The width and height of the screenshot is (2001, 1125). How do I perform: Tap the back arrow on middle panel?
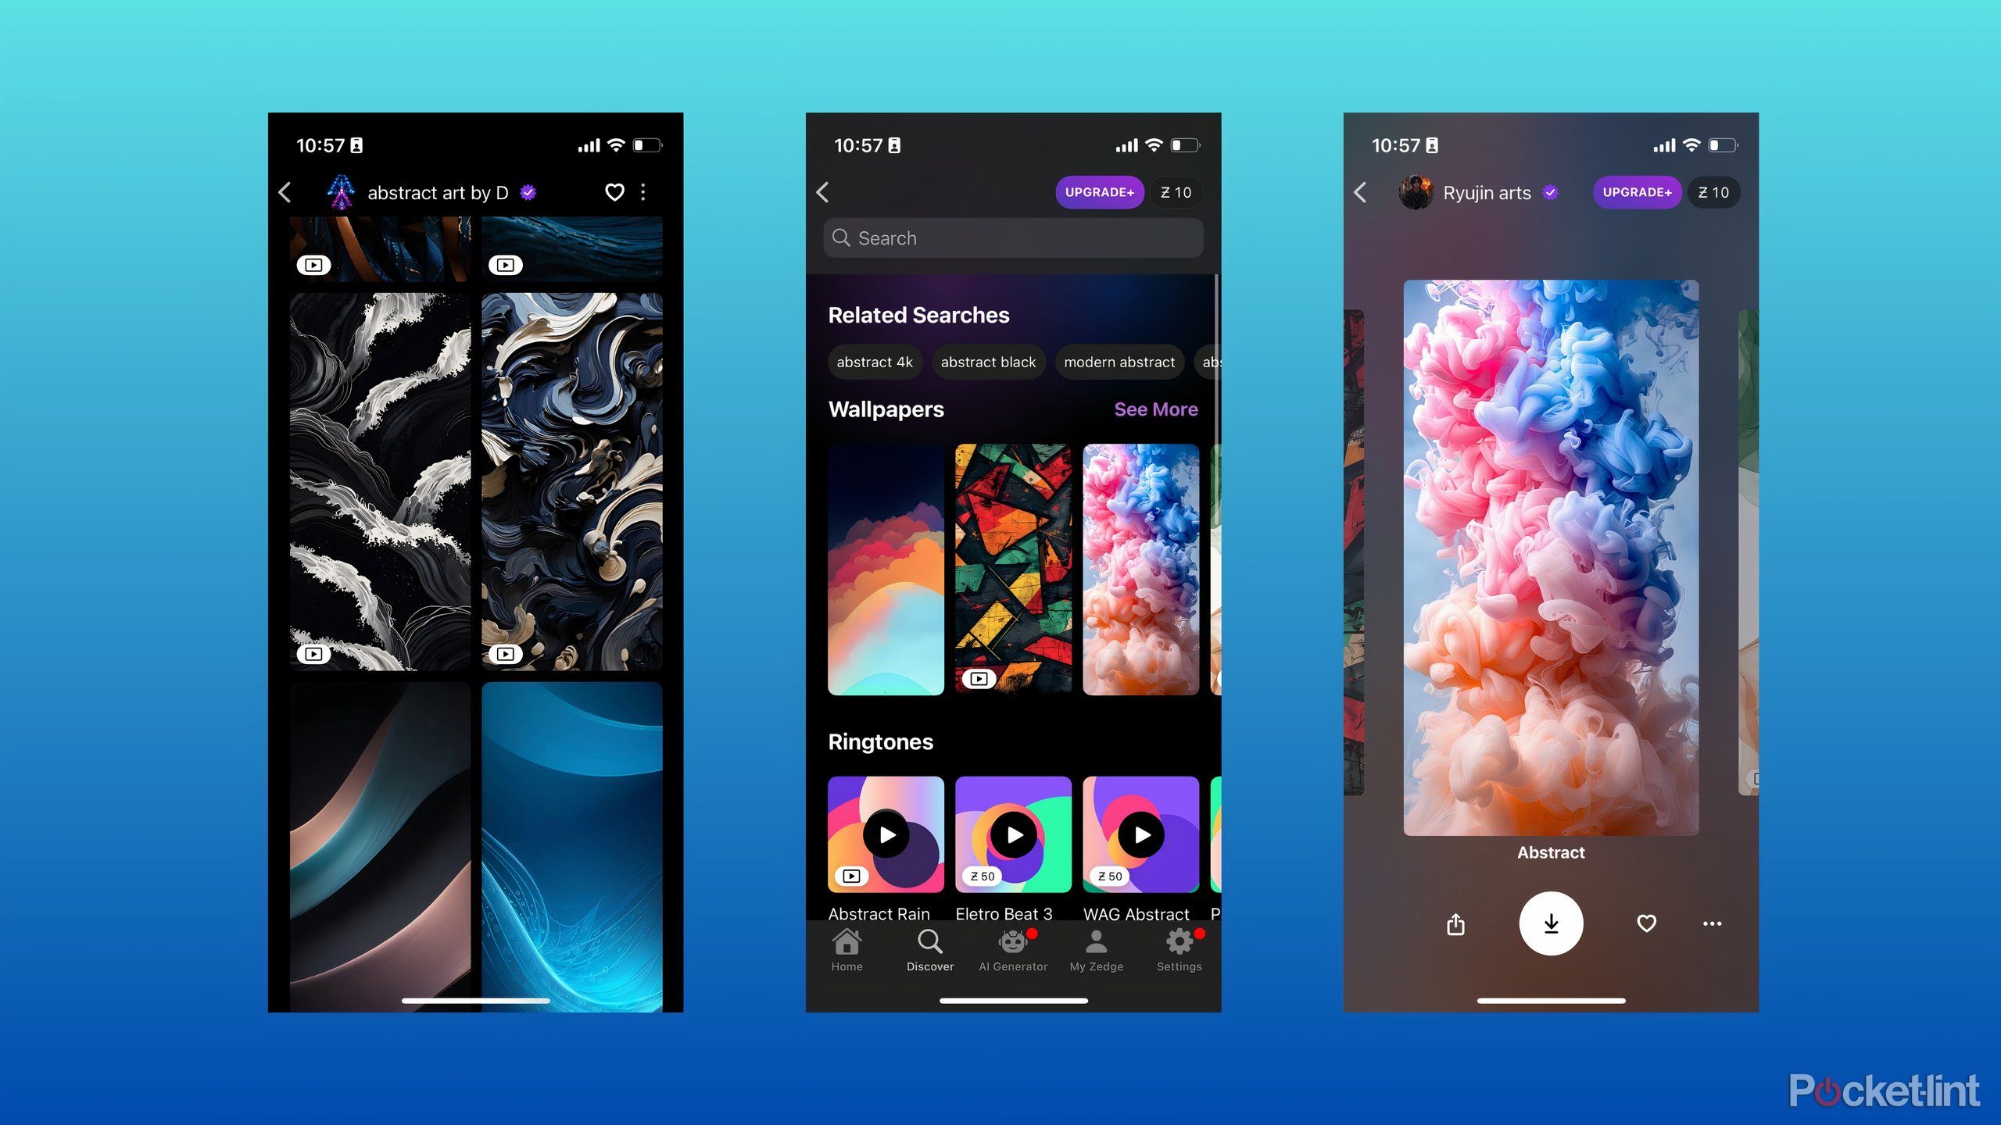[826, 191]
